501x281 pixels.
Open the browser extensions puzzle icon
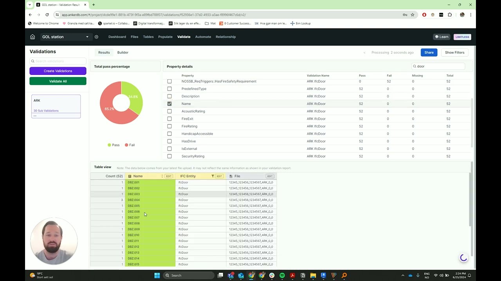pos(450,15)
